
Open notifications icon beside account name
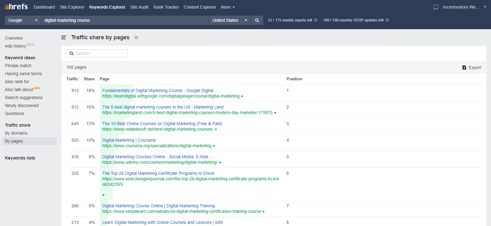coord(435,7)
